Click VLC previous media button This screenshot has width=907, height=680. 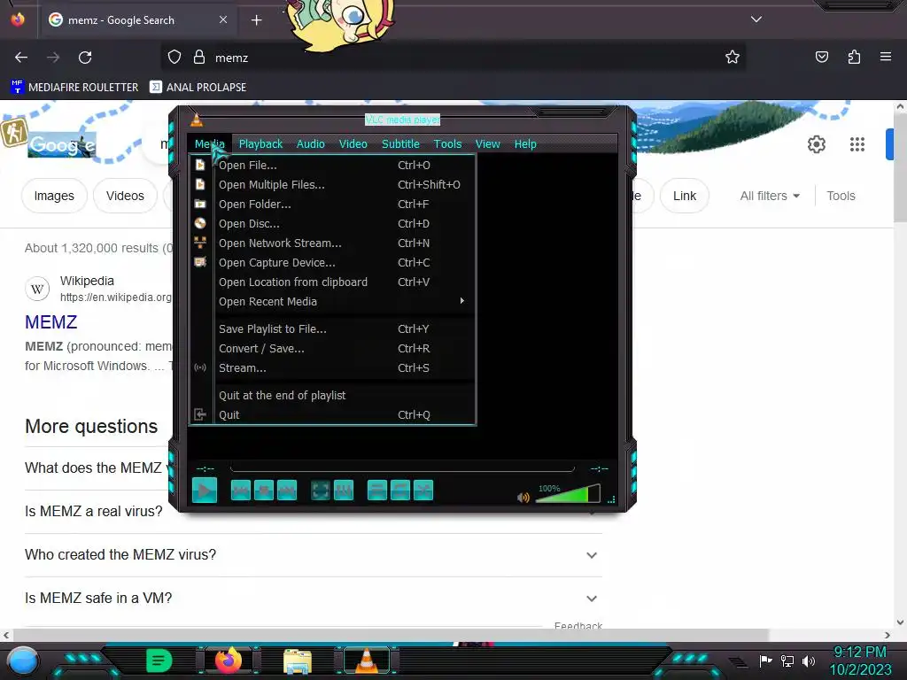point(241,491)
